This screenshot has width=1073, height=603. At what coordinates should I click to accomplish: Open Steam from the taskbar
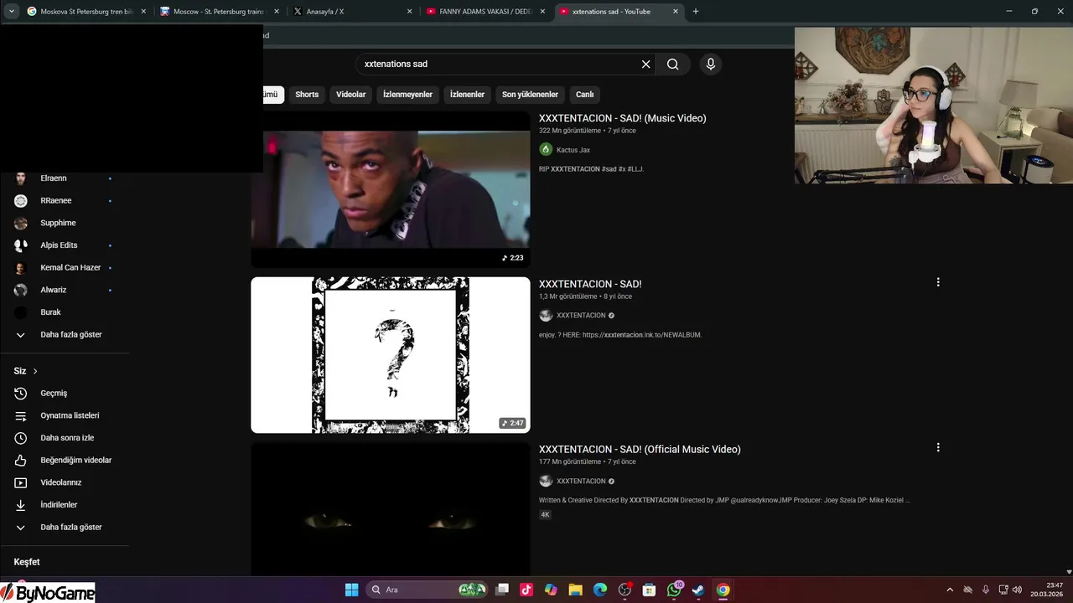click(698, 590)
